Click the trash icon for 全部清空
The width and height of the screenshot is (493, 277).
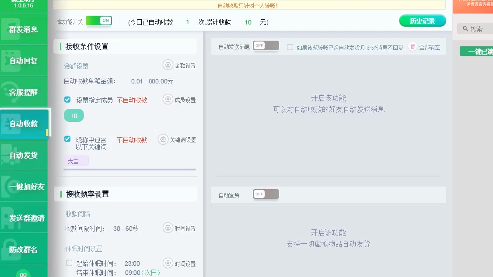click(x=413, y=47)
